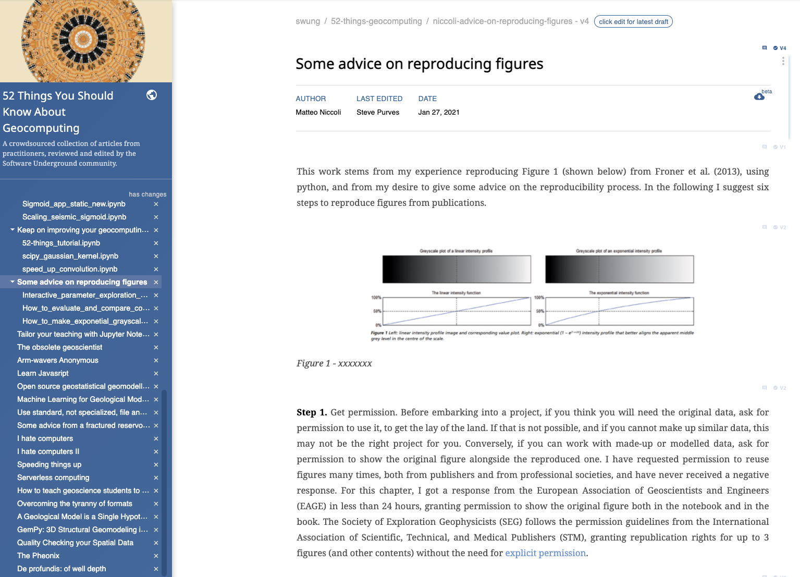The width and height of the screenshot is (800, 577).
Task: Collapse the 'Keep on improving your geocomputing' node
Action: (13, 230)
